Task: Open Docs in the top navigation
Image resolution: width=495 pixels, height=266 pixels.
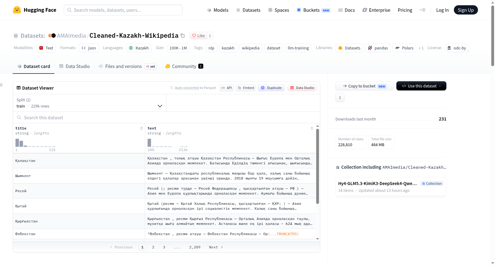Action: [346, 10]
